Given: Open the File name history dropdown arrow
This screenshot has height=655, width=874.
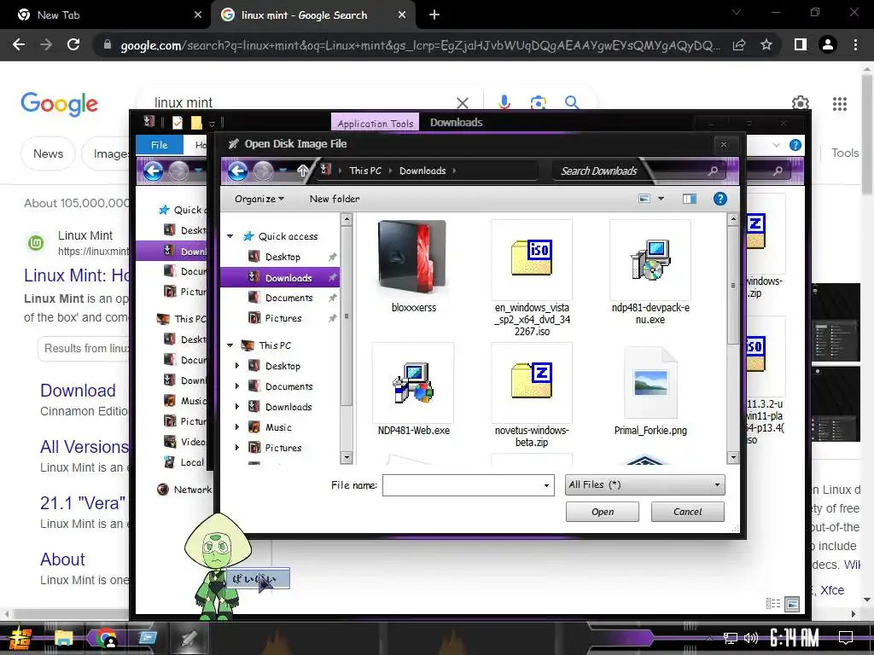Looking at the screenshot, I should [547, 485].
